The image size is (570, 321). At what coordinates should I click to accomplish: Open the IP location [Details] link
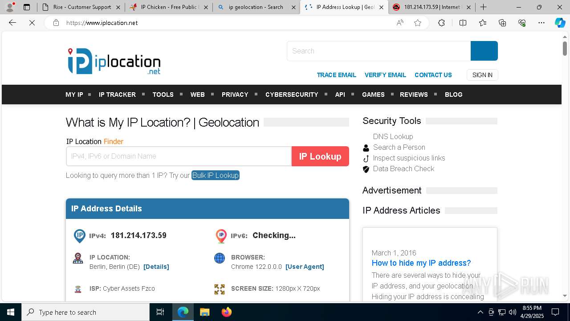156,267
